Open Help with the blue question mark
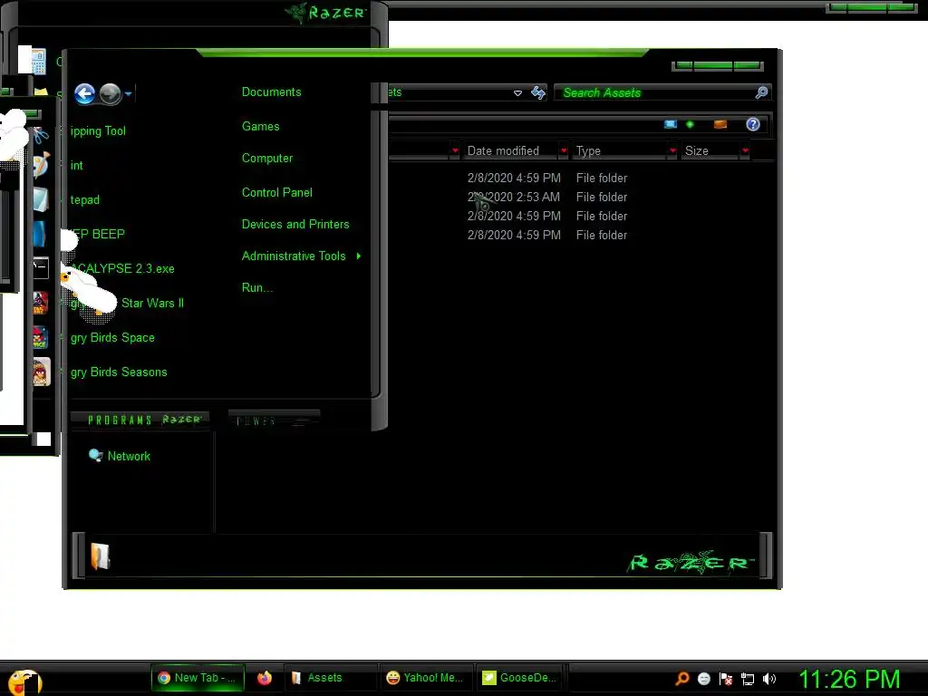Screen dimensions: 928x696 point(753,124)
